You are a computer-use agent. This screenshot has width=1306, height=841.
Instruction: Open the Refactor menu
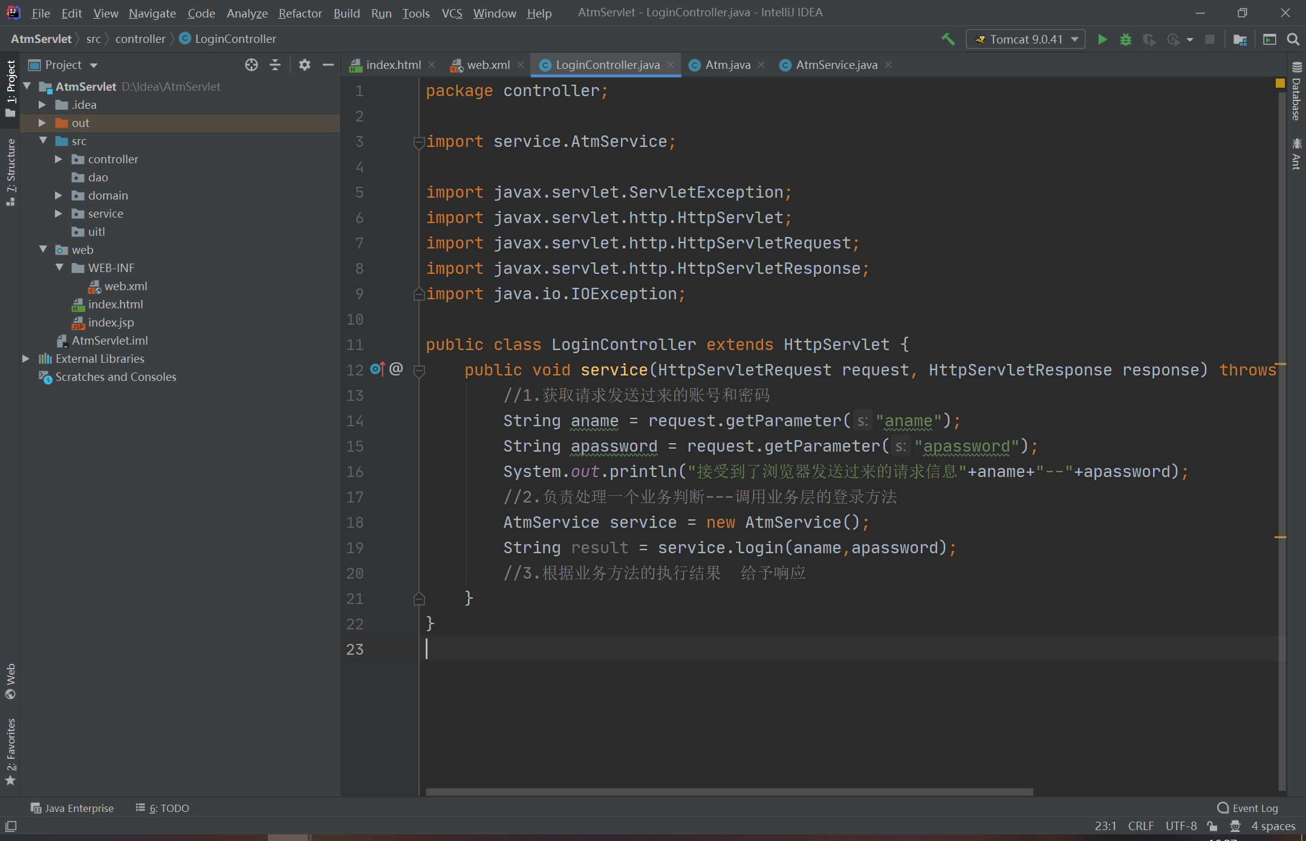(x=300, y=13)
